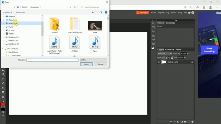Click the Opacity 100% value field
Screen dimensions: 221x124
coord(183,54)
